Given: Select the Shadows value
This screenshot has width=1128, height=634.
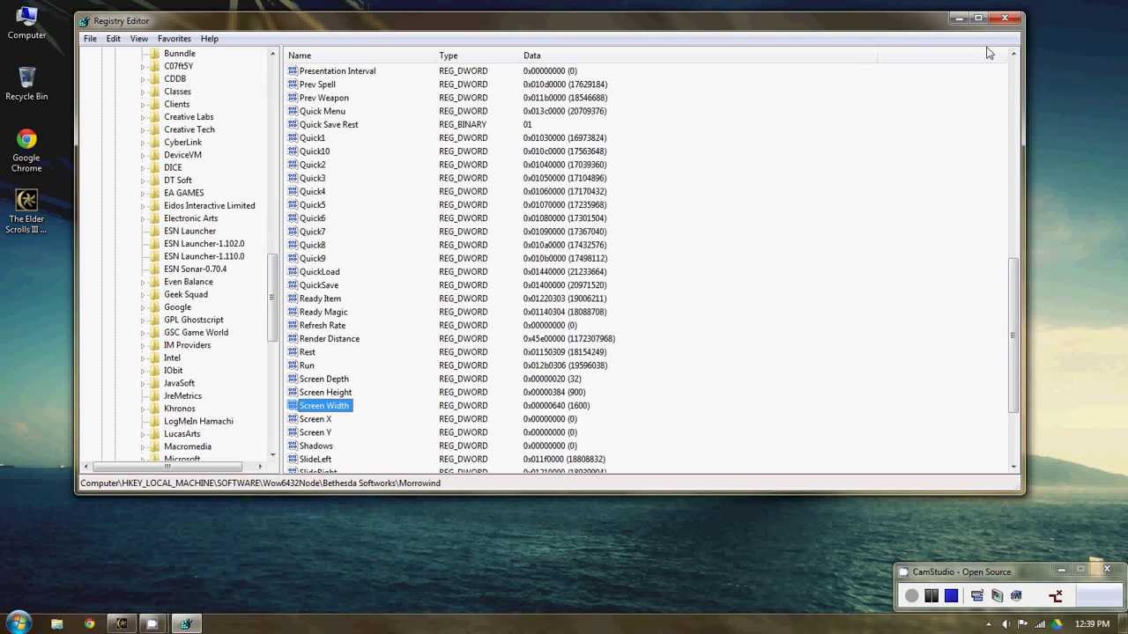Looking at the screenshot, I should [315, 446].
